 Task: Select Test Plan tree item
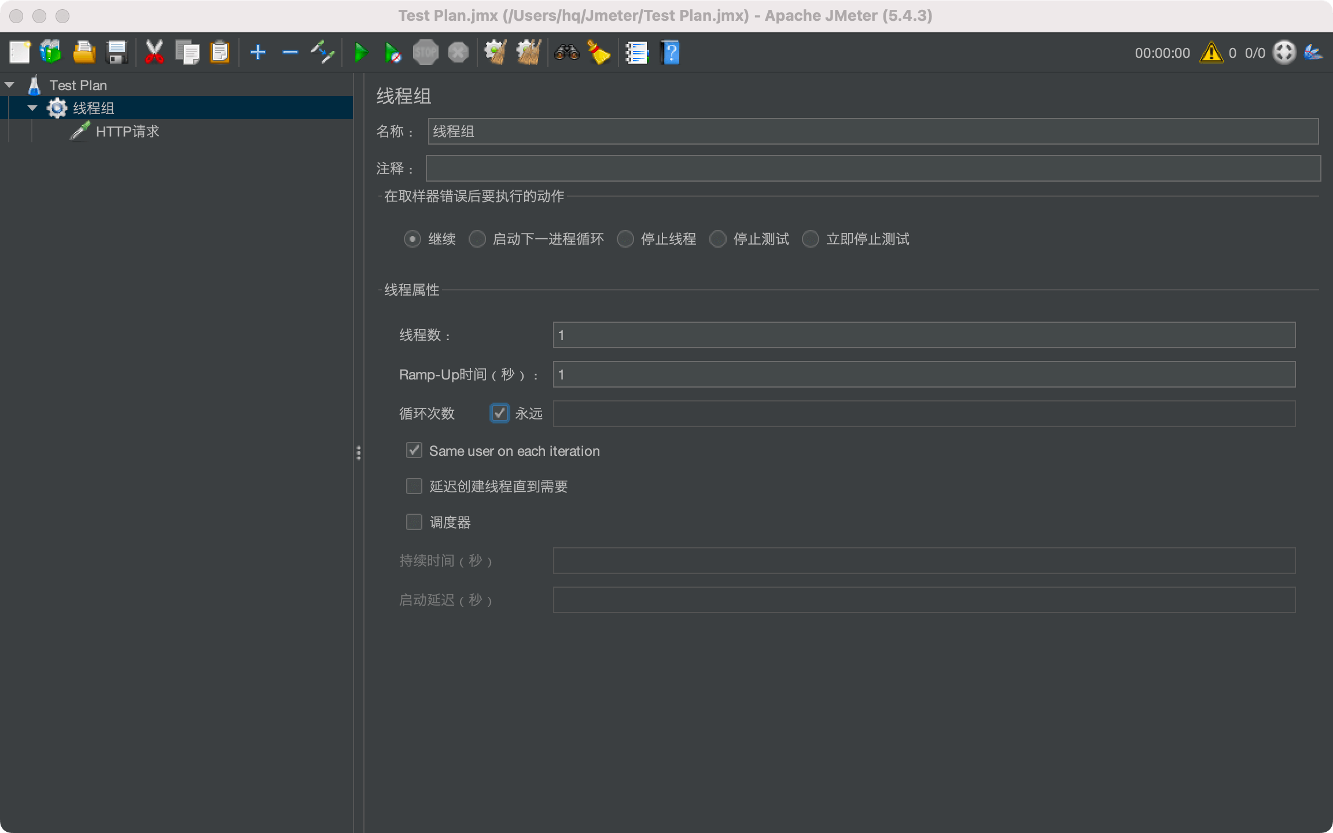tap(78, 85)
